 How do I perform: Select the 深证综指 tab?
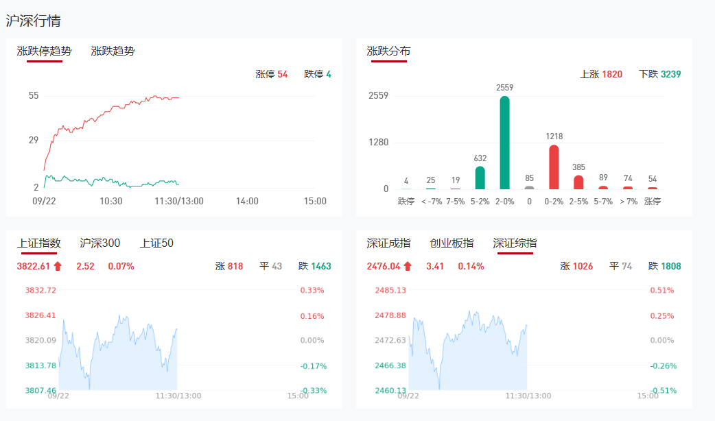click(x=515, y=243)
